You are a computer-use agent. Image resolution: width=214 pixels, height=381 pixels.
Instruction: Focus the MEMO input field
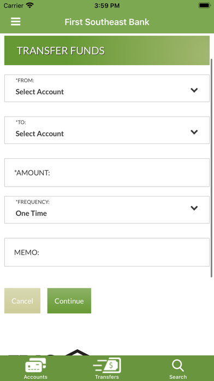(x=107, y=252)
